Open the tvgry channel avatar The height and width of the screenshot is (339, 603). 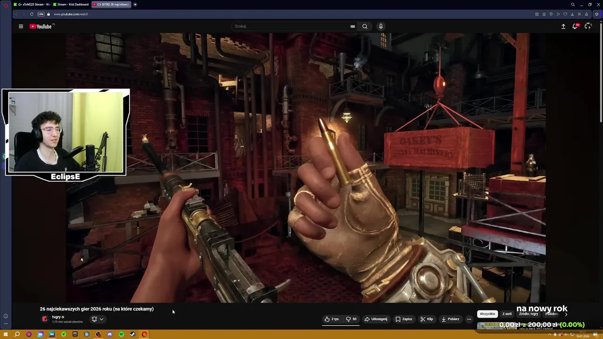coord(45,319)
